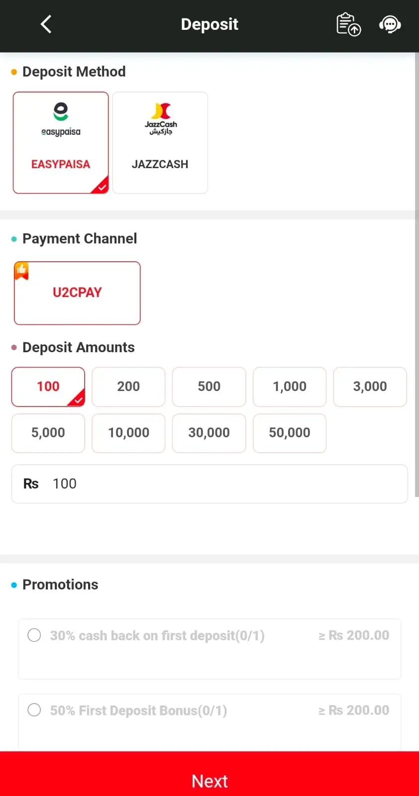
Task: Select the 3,000 deposit amount
Action: pos(370,387)
